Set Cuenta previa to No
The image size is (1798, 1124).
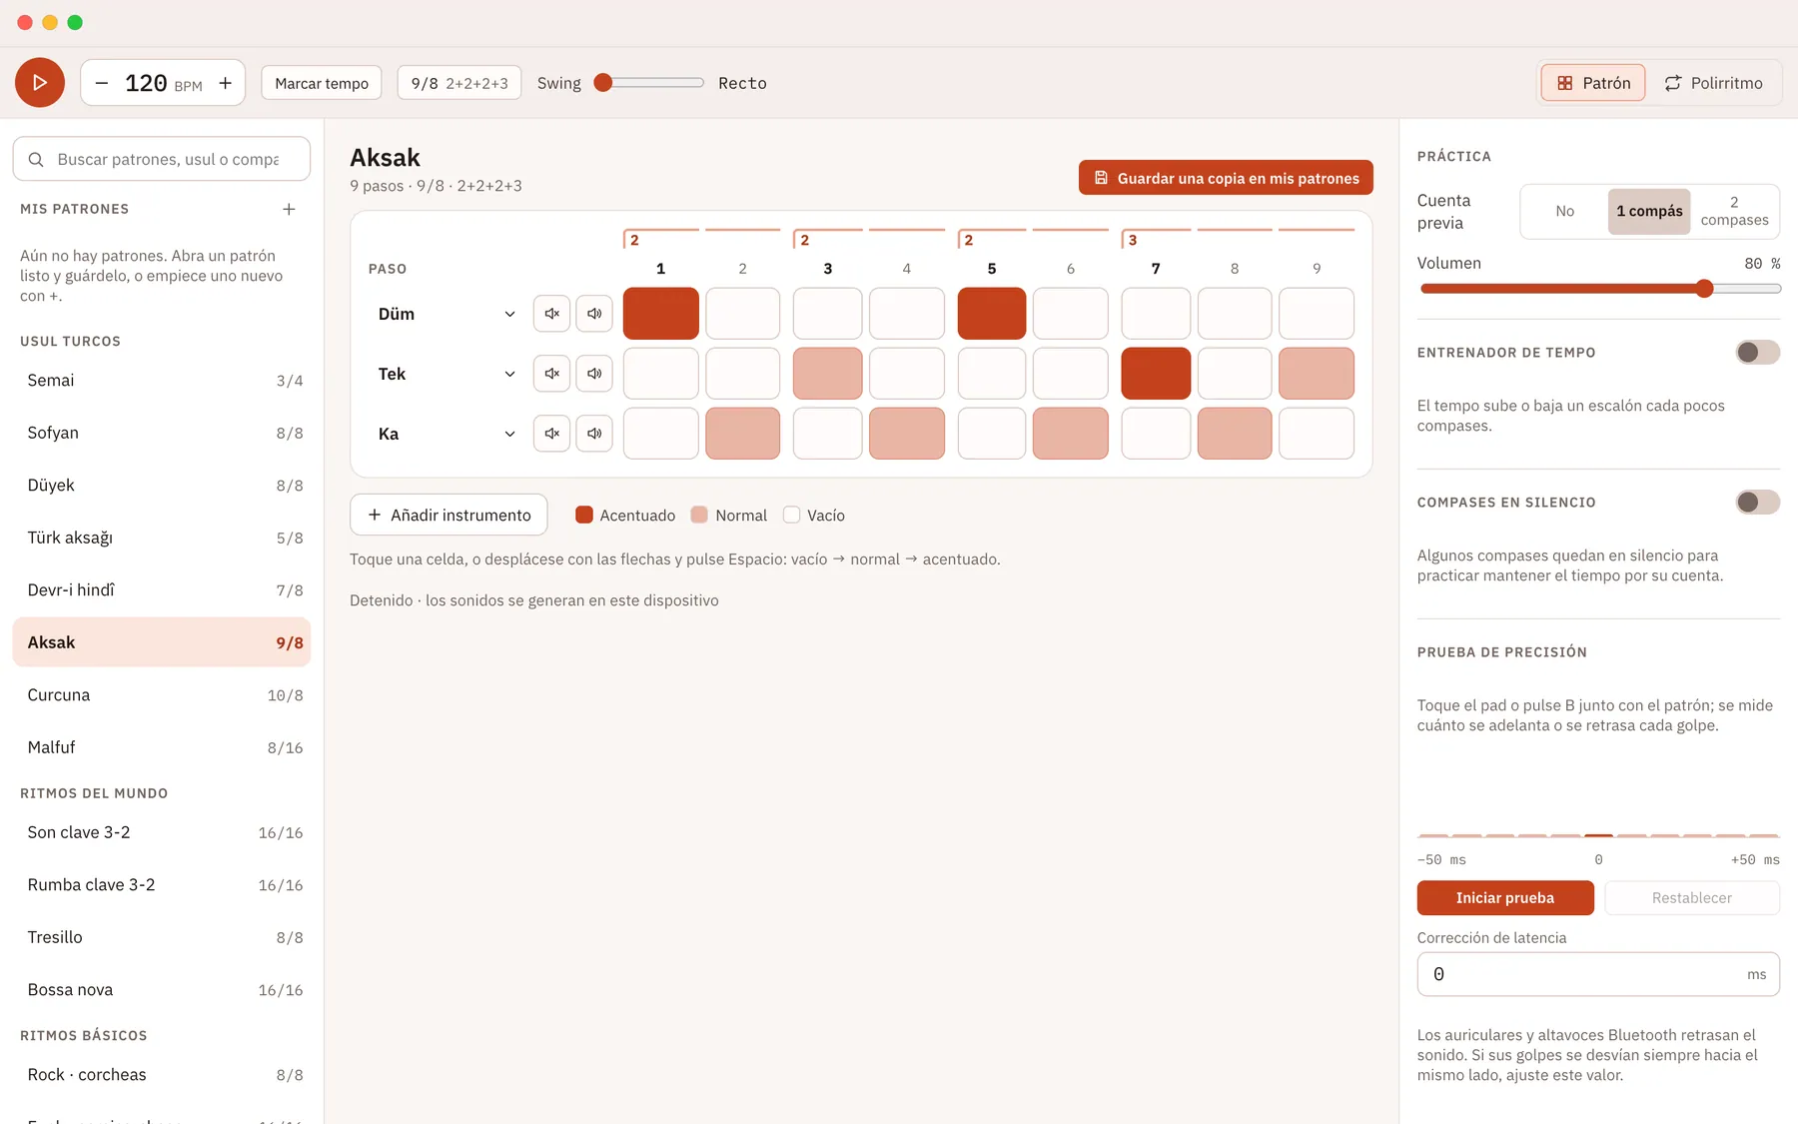[1565, 211]
